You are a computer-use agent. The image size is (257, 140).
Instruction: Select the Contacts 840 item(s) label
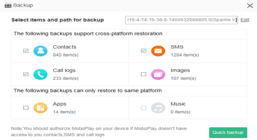click(65, 55)
